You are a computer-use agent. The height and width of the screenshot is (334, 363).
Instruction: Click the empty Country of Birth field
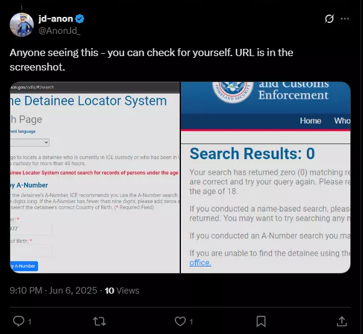[31, 251]
